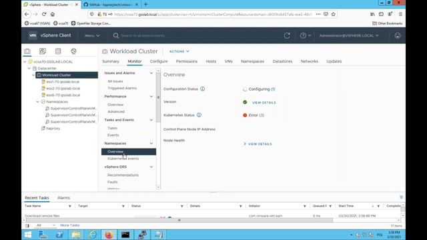Image resolution: width=427 pixels, height=240 pixels.
Task: Filter Status column in tasks
Action: (x=182, y=206)
